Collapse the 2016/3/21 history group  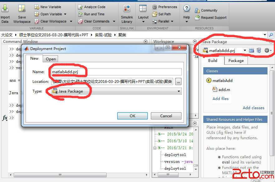click(x=155, y=148)
